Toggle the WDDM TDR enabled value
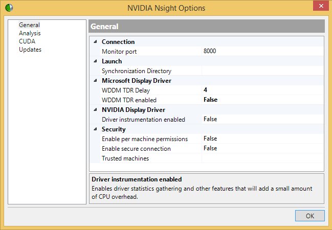The width and height of the screenshot is (332, 230). (x=262, y=100)
